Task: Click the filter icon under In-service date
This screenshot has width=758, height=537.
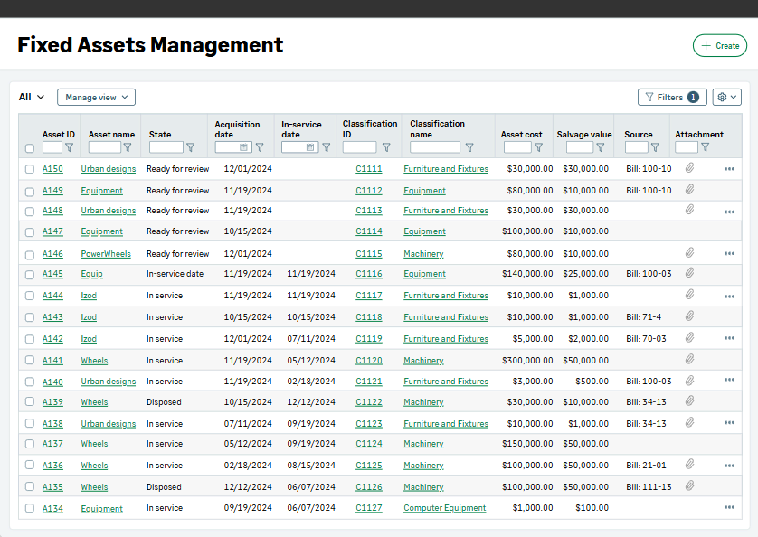Action: [327, 147]
